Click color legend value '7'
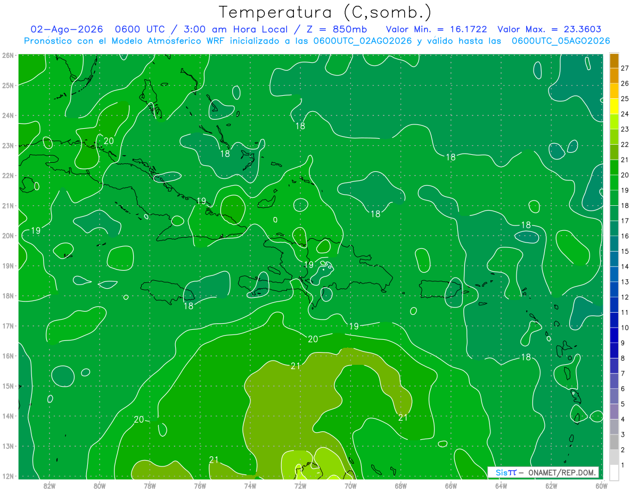This screenshot has width=639, height=493. pyautogui.click(x=623, y=373)
